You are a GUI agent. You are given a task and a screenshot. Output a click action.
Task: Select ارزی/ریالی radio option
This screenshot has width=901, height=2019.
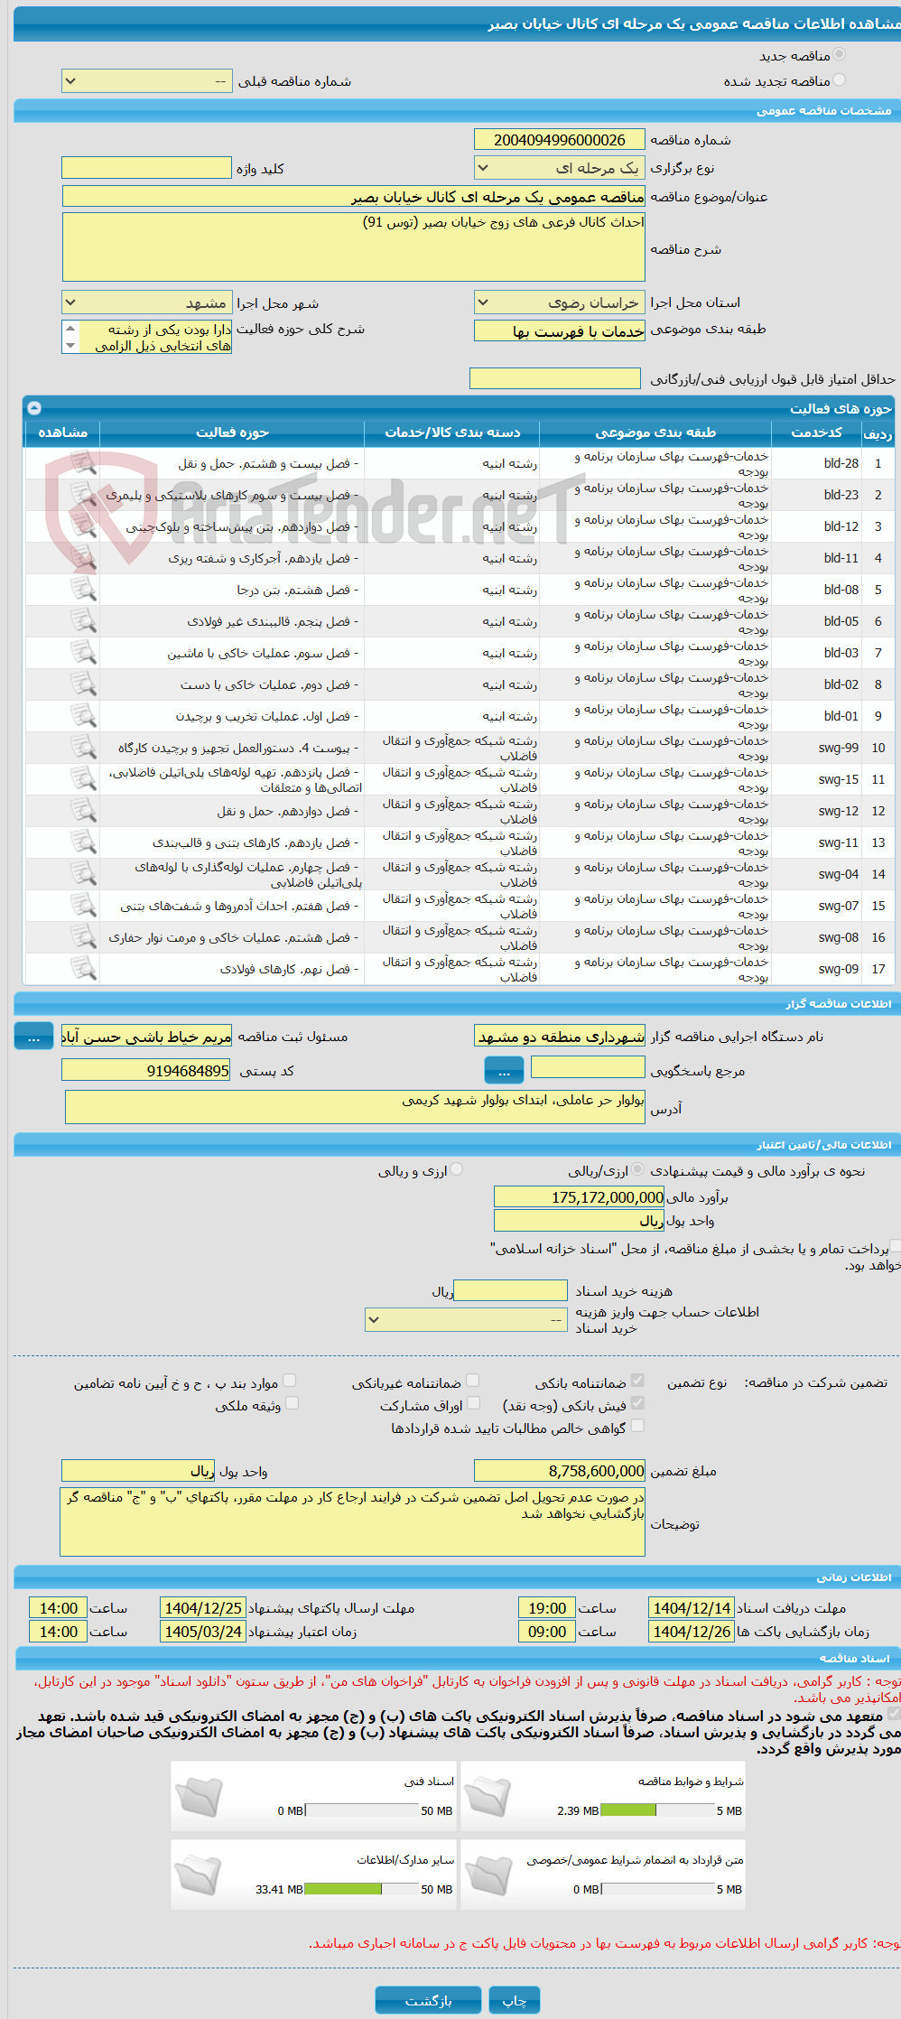pos(638,1169)
